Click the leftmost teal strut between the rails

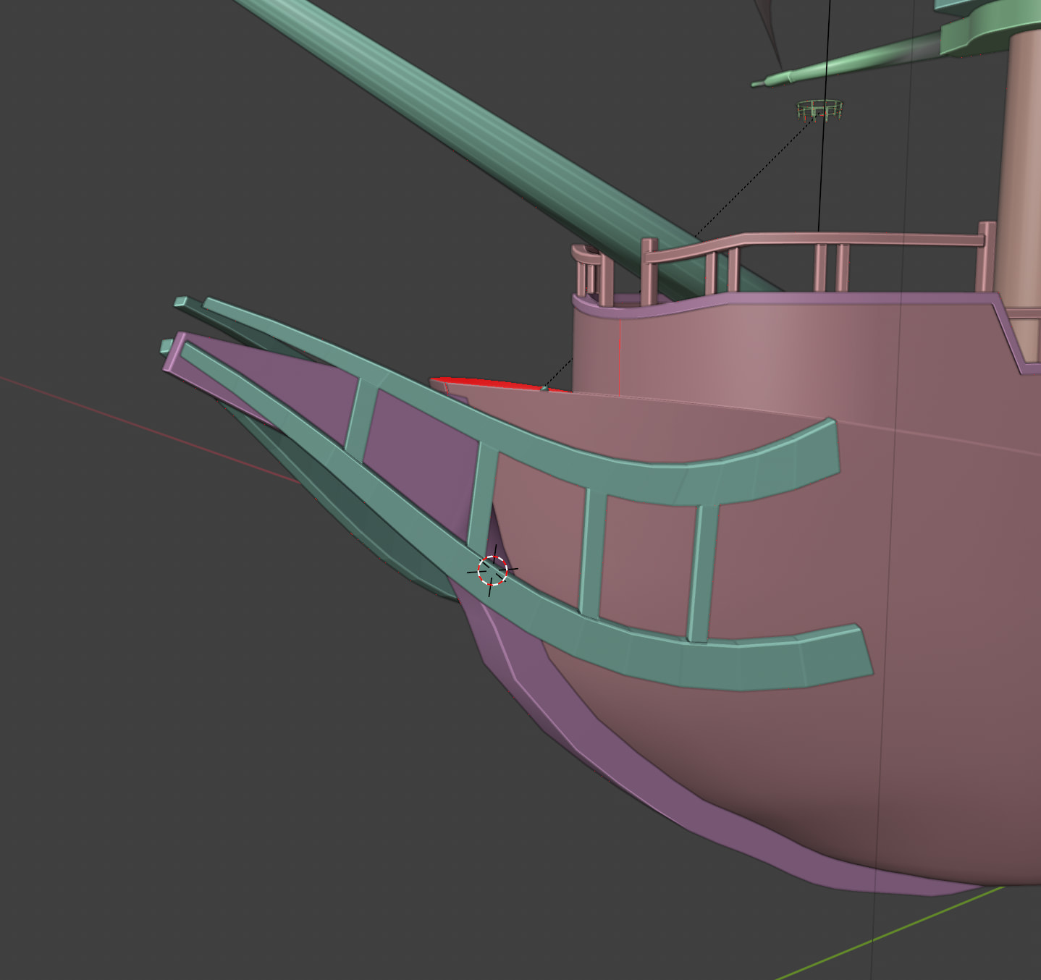click(361, 420)
